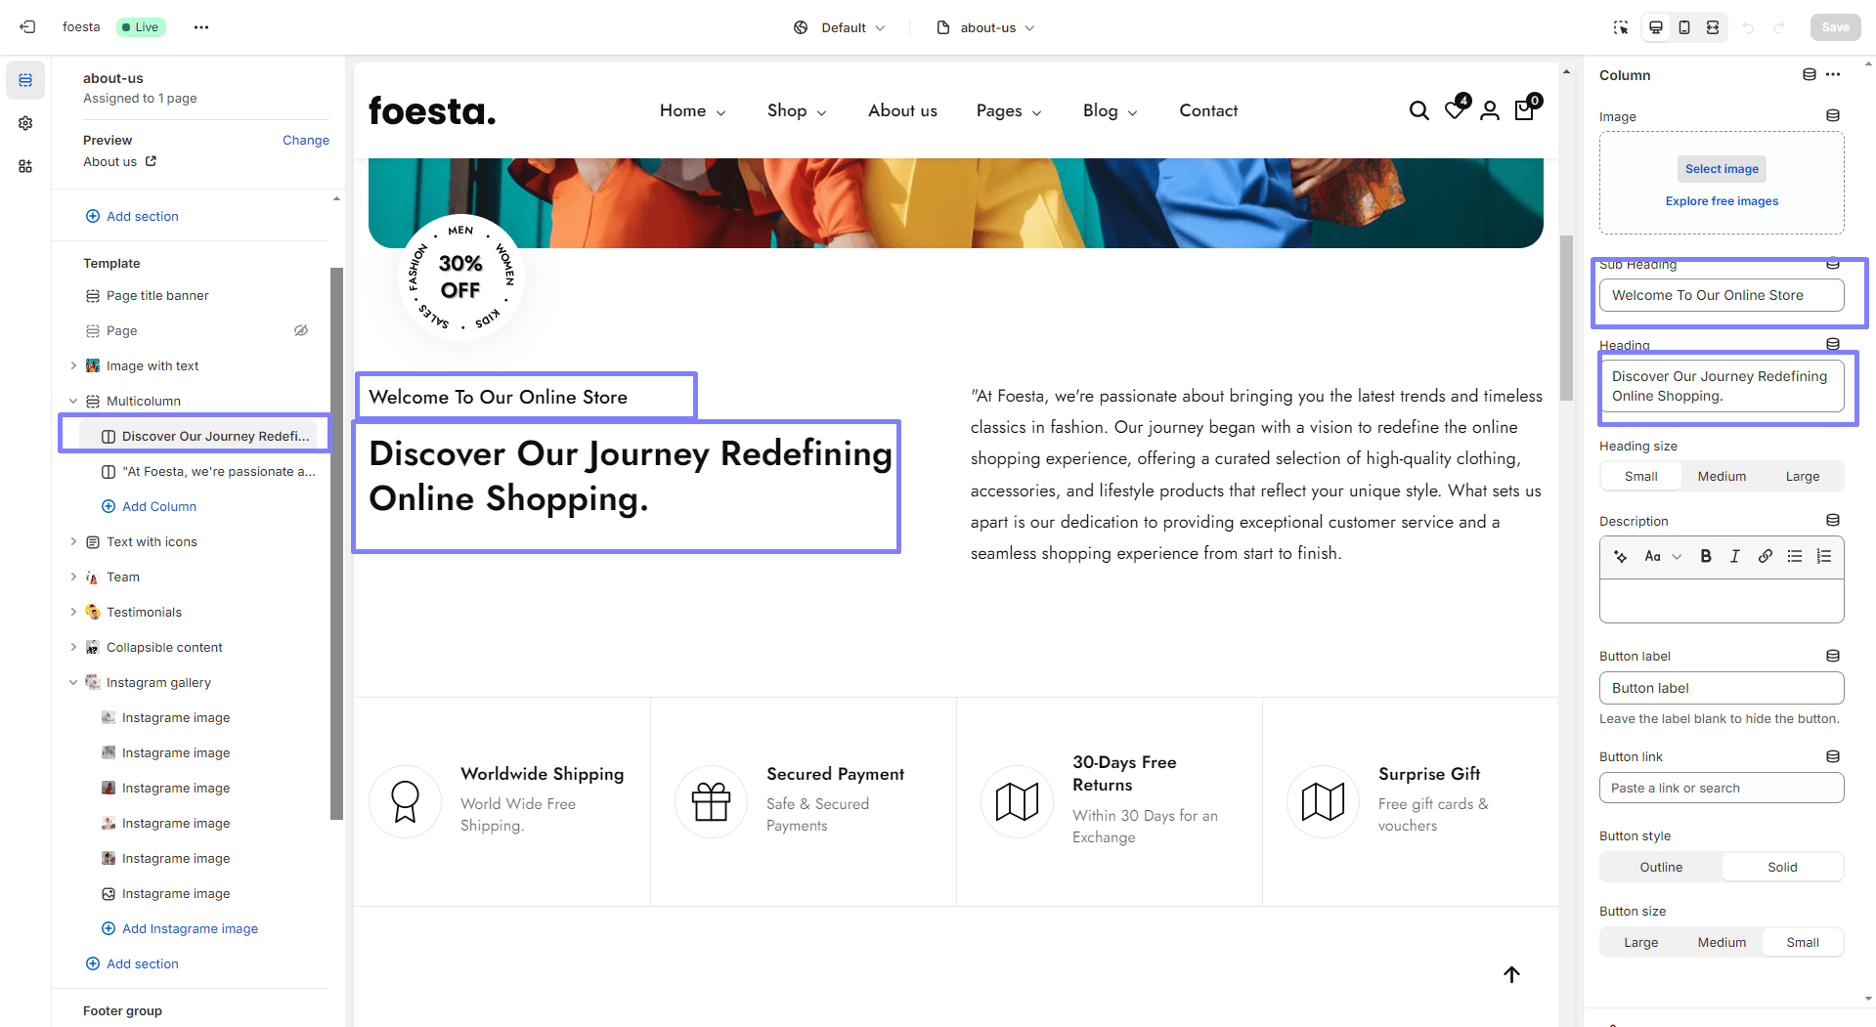Image resolution: width=1876 pixels, height=1027 pixels.
Task: Click the Button link input field
Action: 1722,788
